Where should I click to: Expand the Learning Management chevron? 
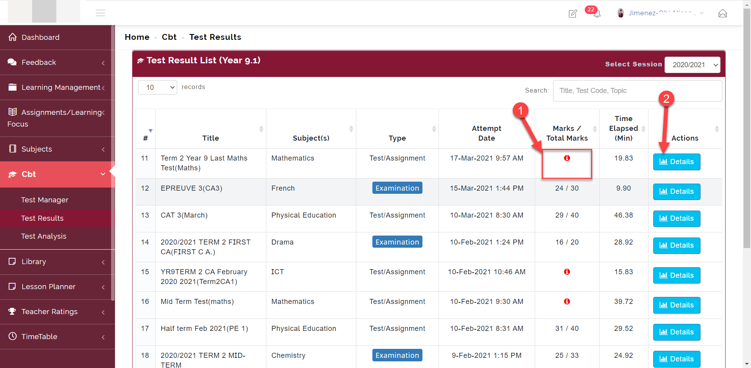coord(103,88)
